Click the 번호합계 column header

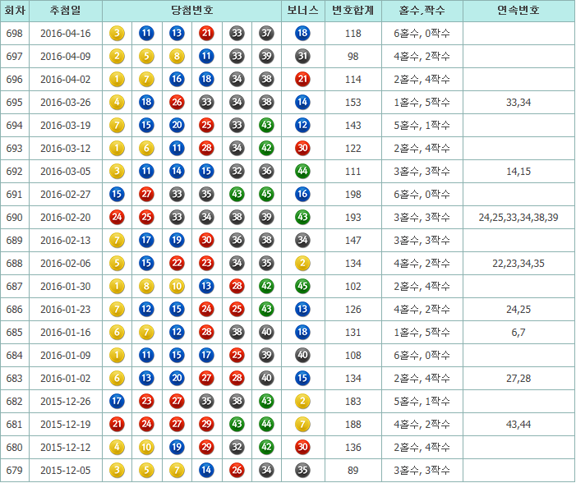[x=353, y=11]
